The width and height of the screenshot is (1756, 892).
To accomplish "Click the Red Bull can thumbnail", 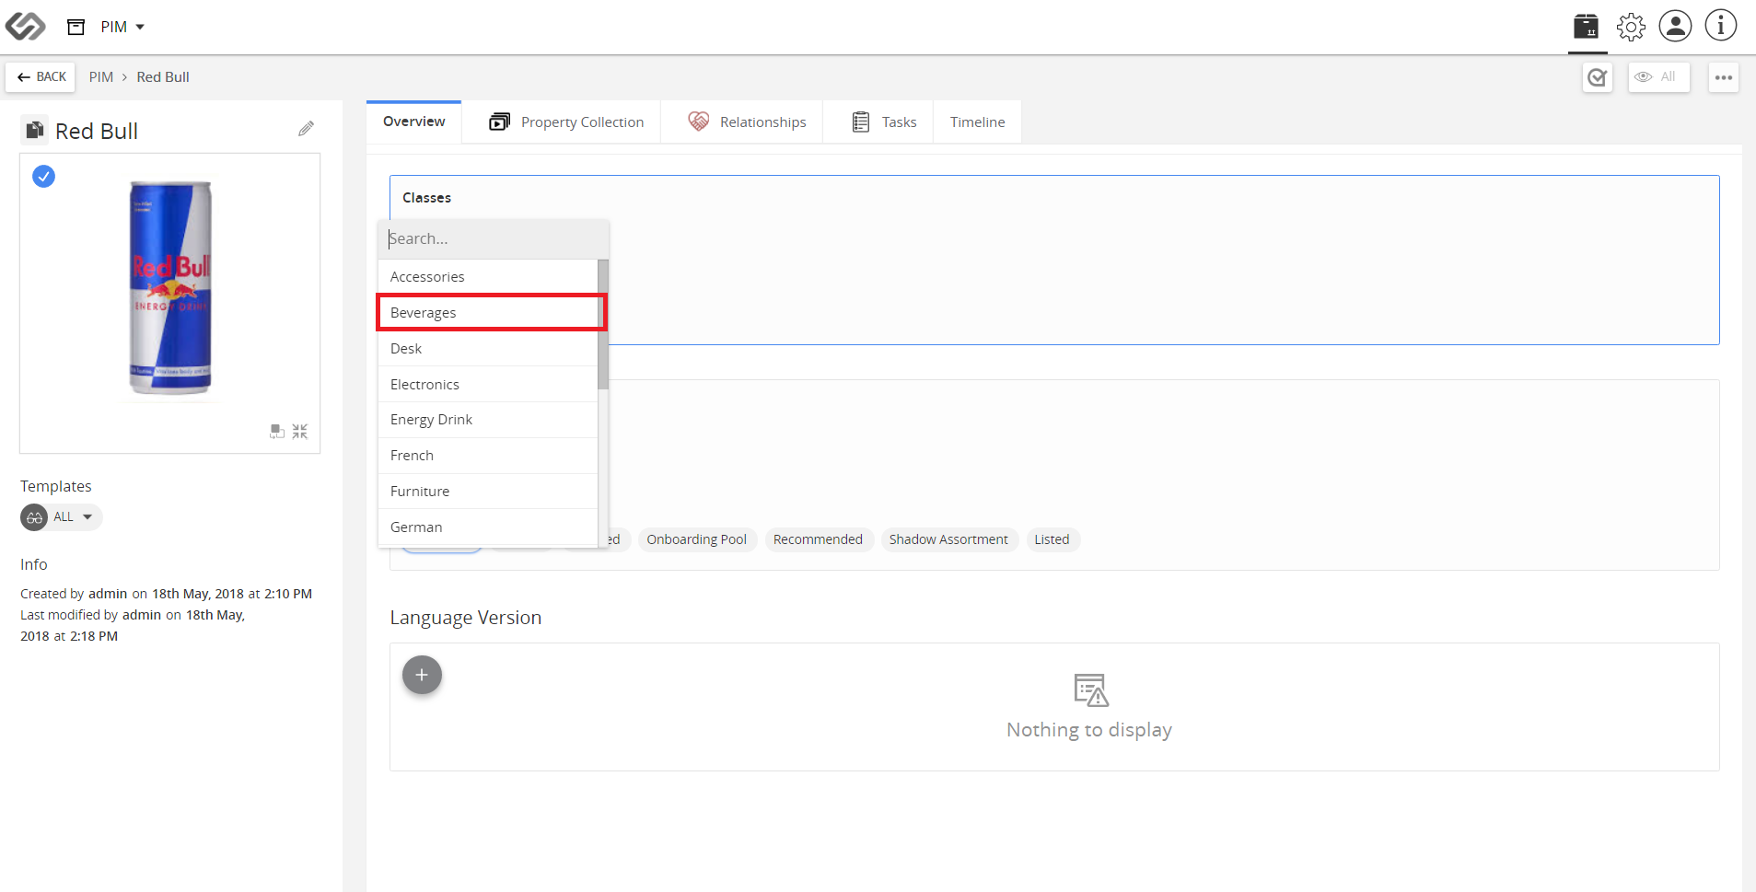I will 170,288.
